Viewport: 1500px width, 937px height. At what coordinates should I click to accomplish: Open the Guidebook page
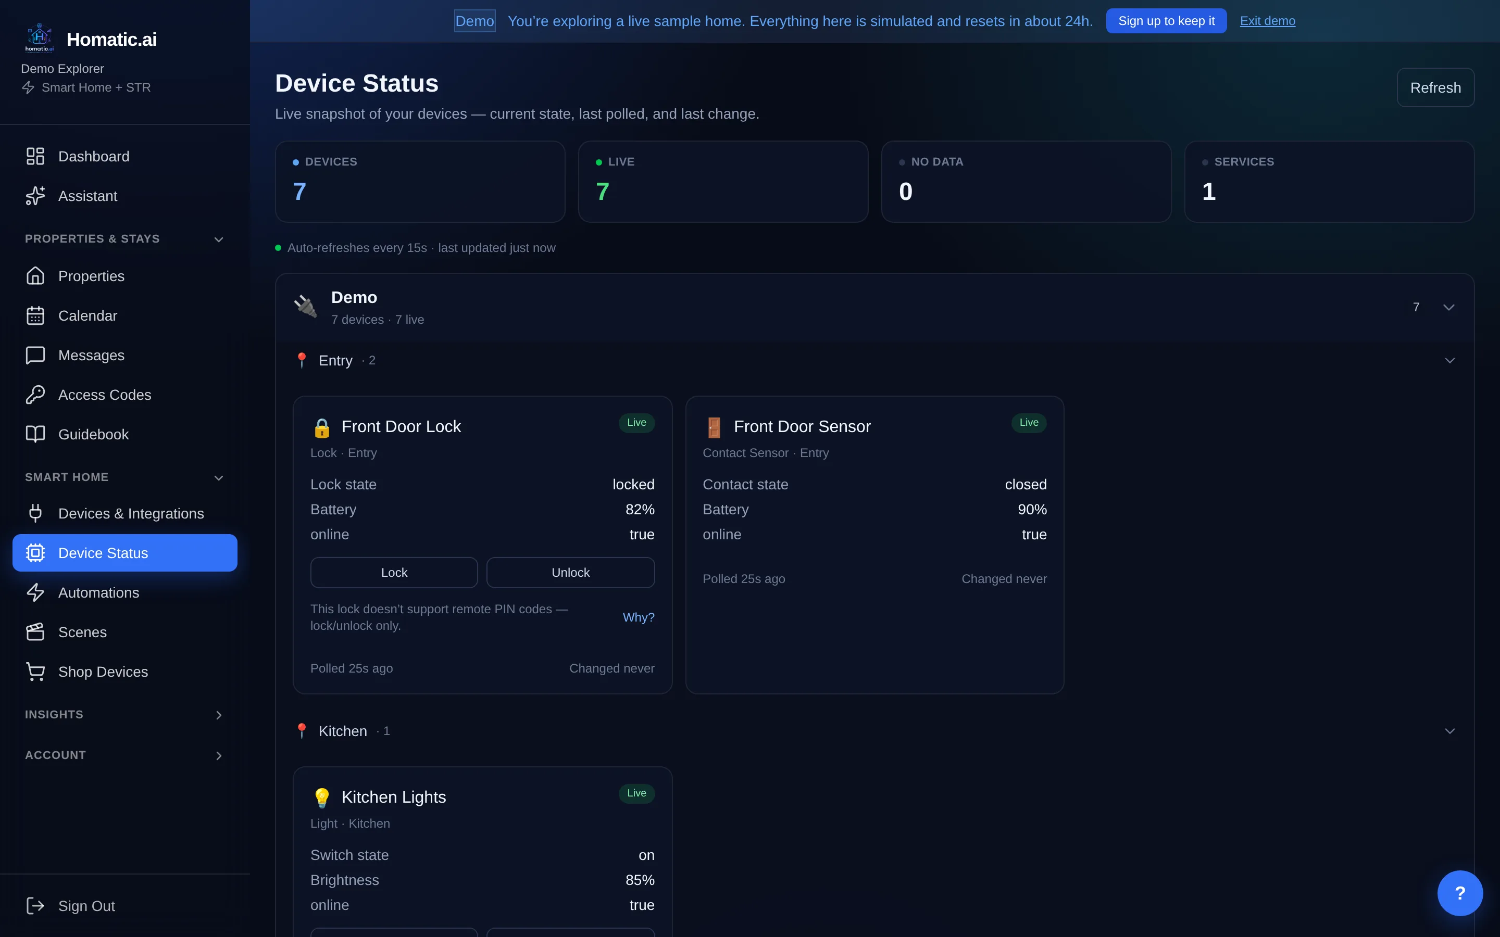click(x=124, y=434)
